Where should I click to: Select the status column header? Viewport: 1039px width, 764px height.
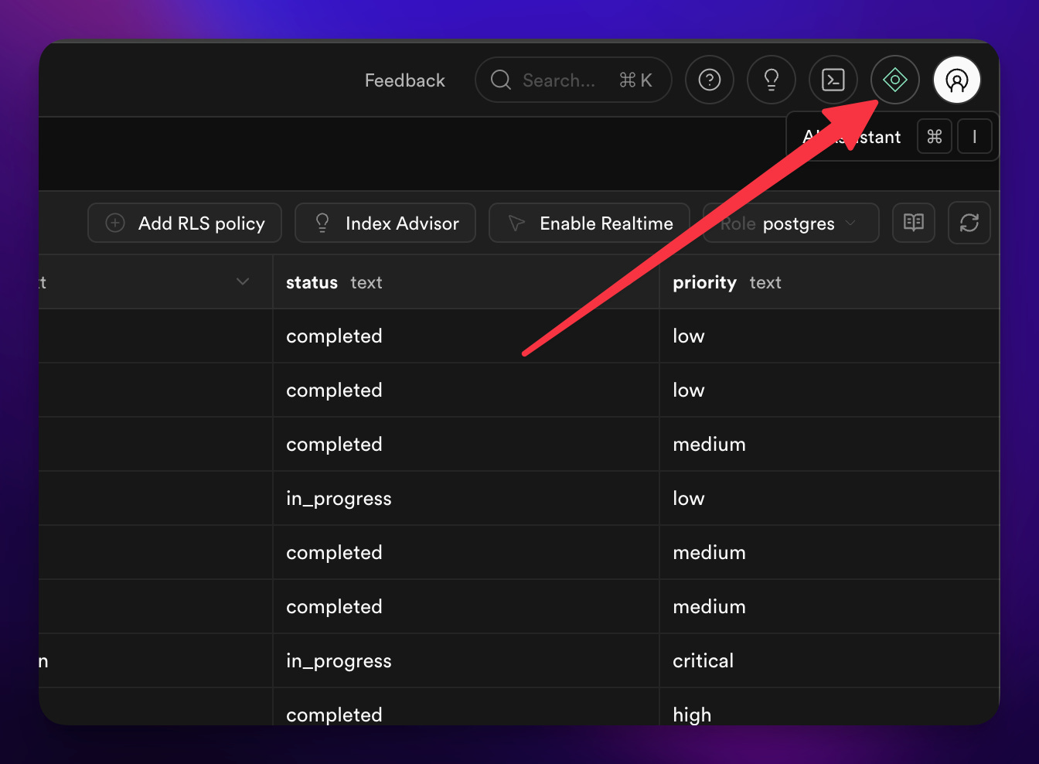[x=466, y=282]
